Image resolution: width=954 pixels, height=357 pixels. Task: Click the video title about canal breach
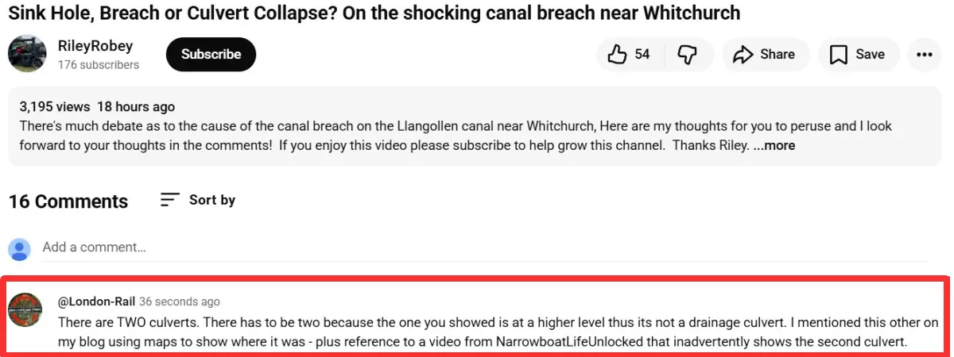point(374,13)
